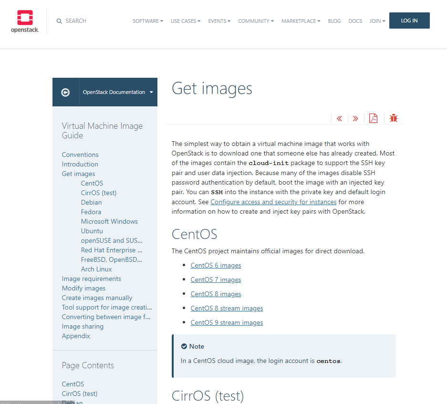447x404 pixels.
Task: Jump to Fedora sidebar entry
Action: [91, 212]
